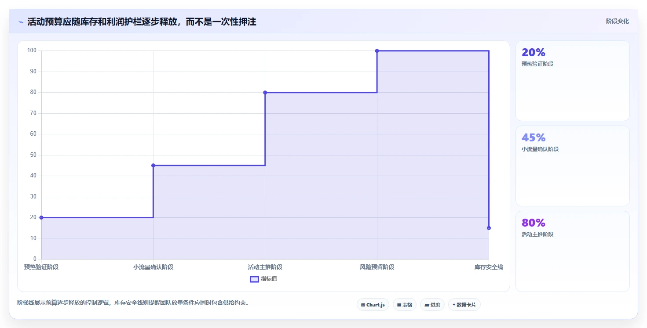Toggle the 指标值 legend swatch
The image size is (647, 328).
[x=254, y=279]
